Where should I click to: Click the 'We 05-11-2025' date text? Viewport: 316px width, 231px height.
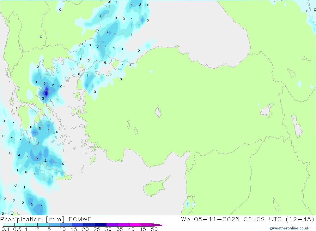pyautogui.click(x=210, y=219)
